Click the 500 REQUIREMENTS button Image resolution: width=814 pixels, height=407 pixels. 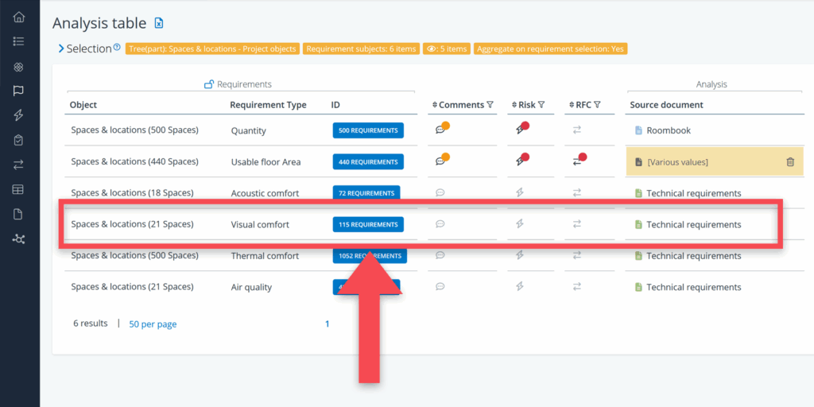click(x=368, y=130)
